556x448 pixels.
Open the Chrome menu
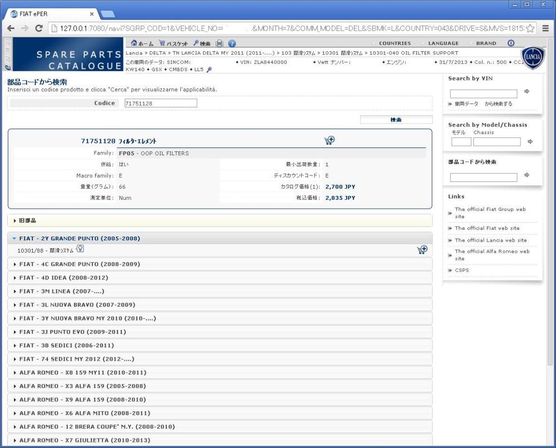[x=546, y=28]
